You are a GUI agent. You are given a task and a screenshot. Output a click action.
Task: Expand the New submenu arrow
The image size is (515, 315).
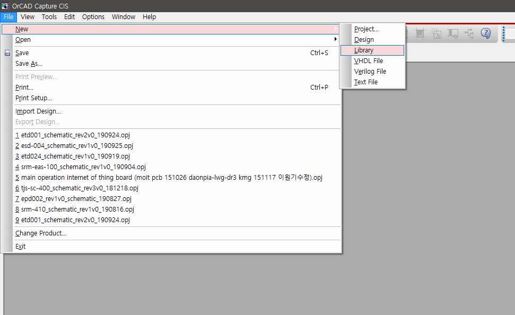click(335, 29)
